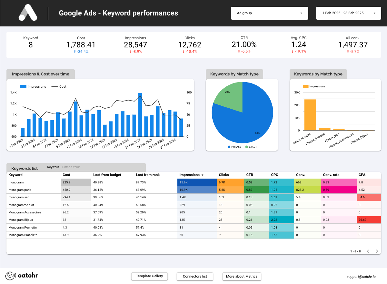Click the More about Metrics button
Image resolution: width=387 pixels, height=284 pixels.
coord(242,276)
